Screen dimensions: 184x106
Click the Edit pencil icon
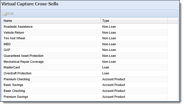[x=5, y=14]
